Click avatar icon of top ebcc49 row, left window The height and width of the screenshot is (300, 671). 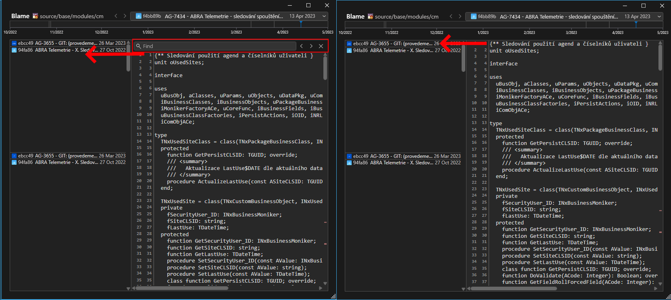(x=14, y=43)
